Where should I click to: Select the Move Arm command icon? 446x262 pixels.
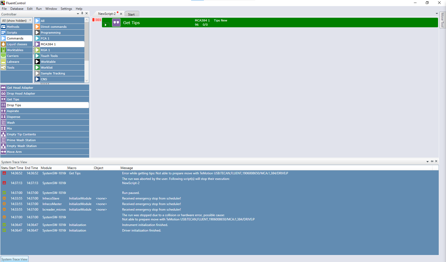(3, 152)
